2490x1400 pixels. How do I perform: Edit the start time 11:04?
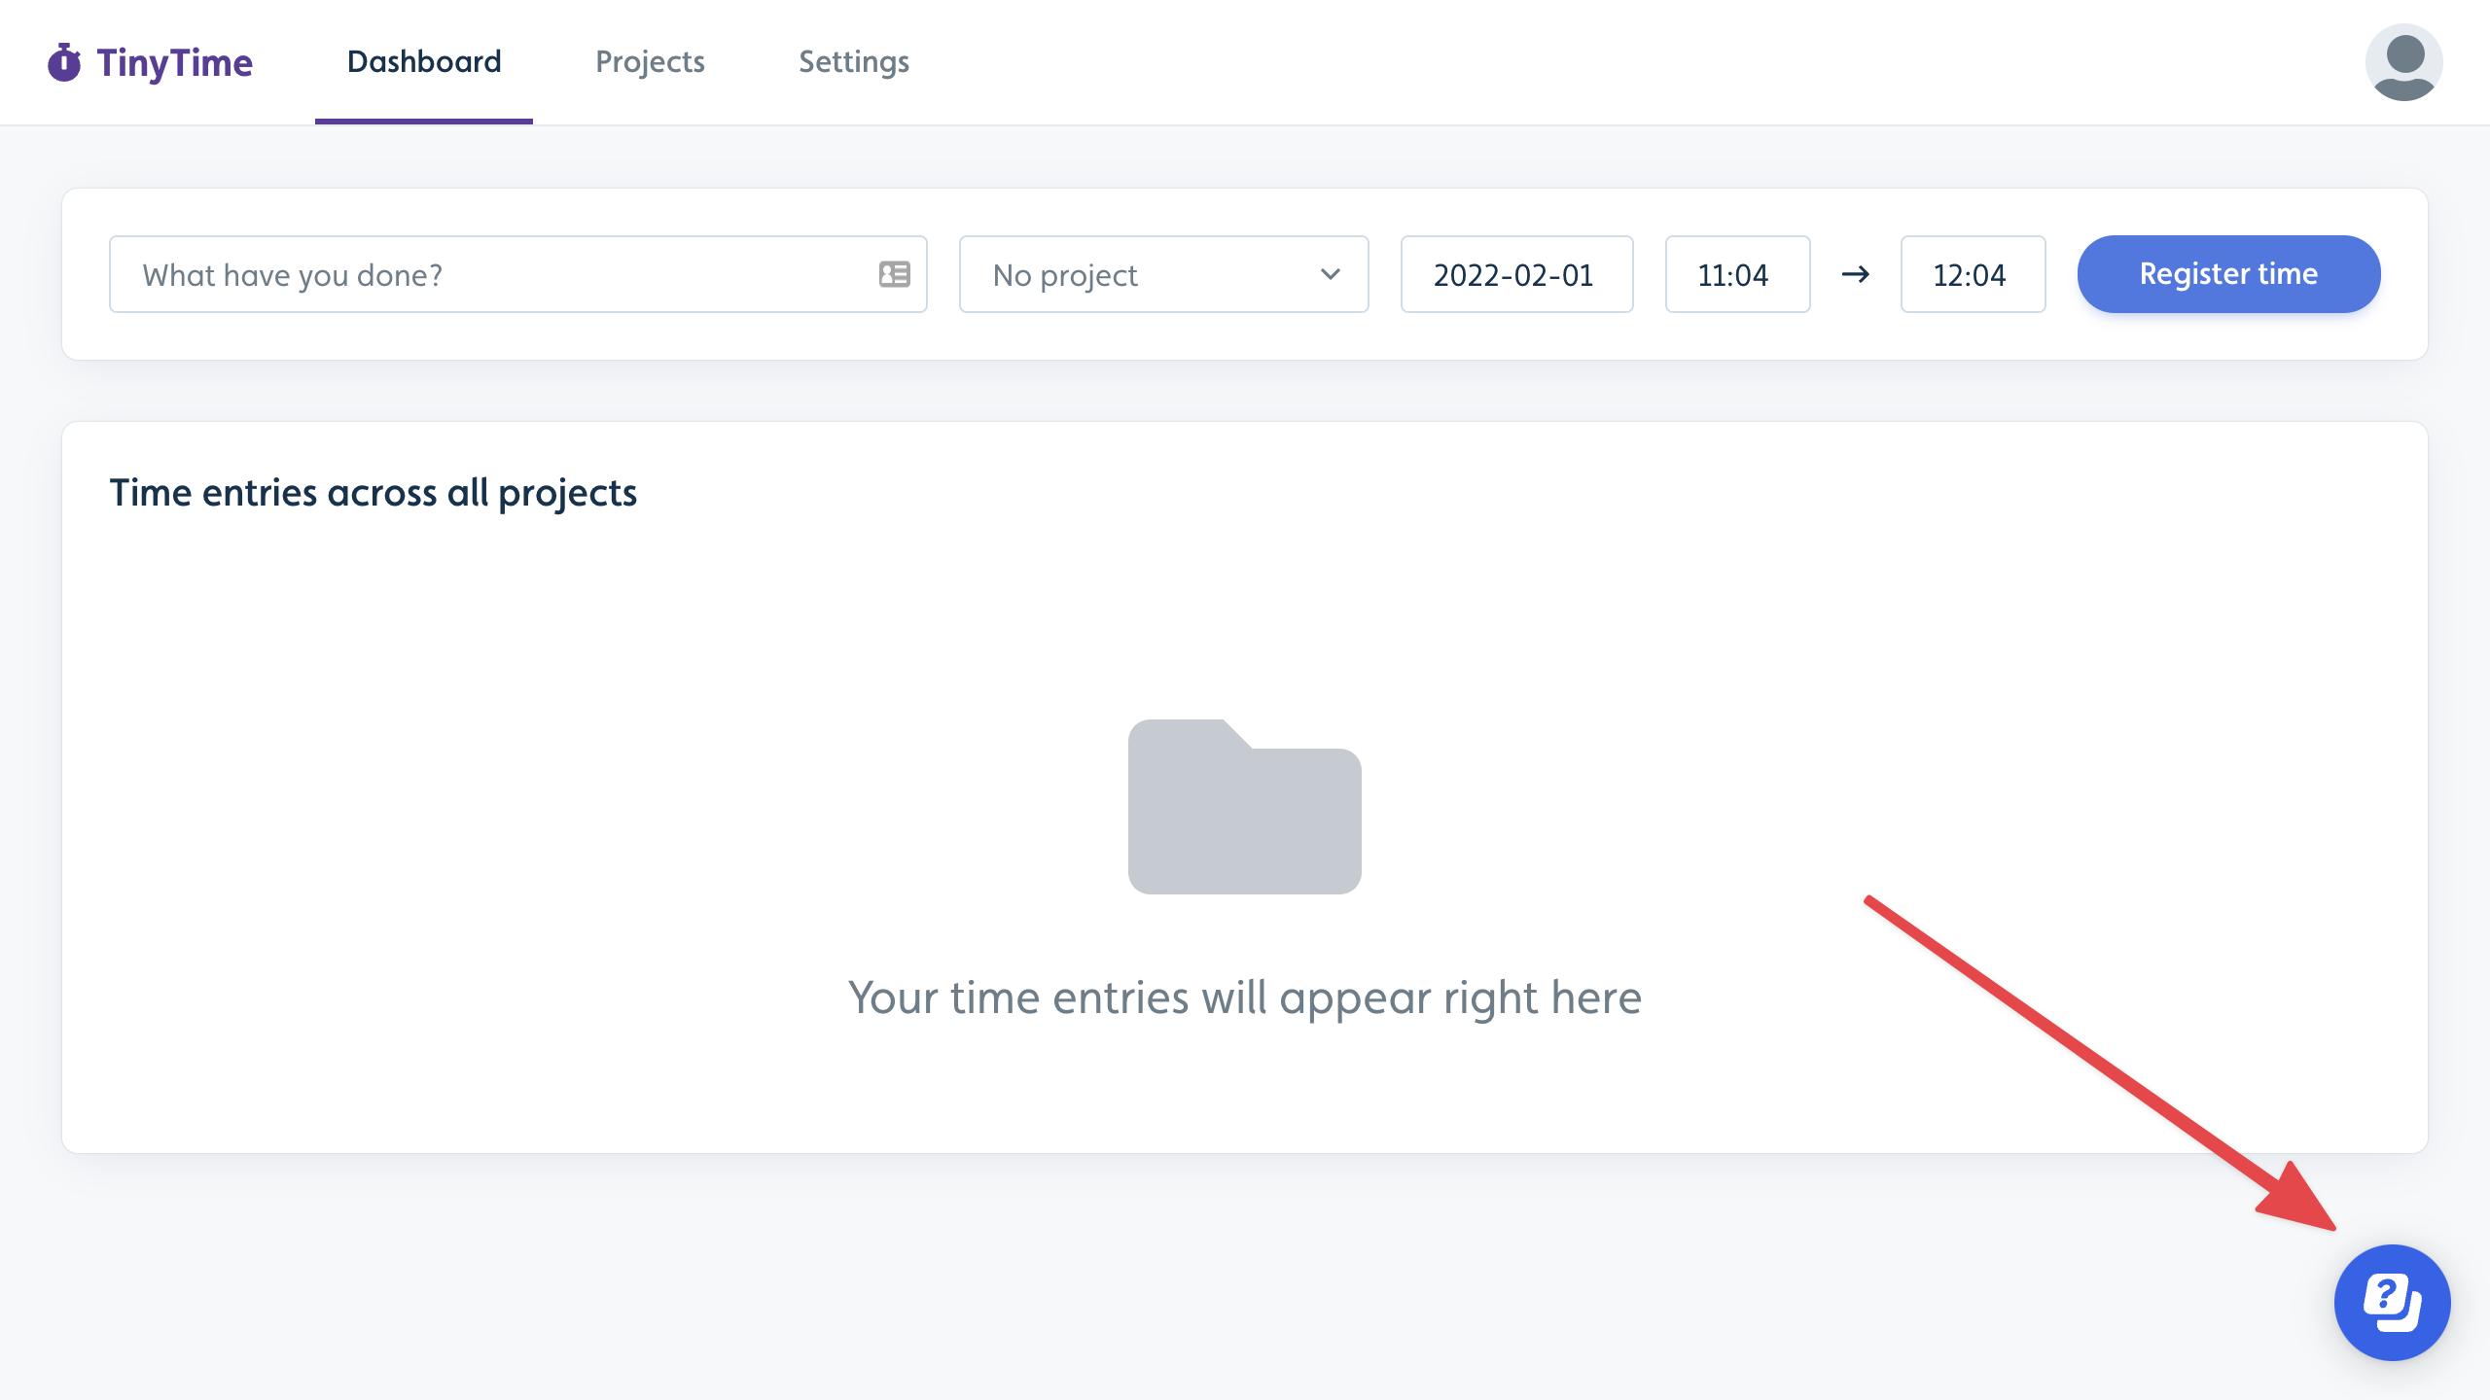pos(1737,274)
